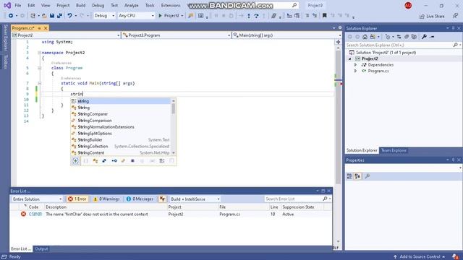Image resolution: width=463 pixels, height=260 pixels.
Task: Click the Switch Views icon in Solution Explorer
Action: 373,37
